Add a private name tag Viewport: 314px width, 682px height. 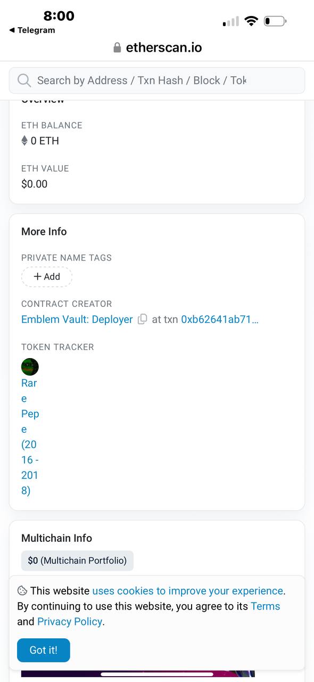(47, 277)
